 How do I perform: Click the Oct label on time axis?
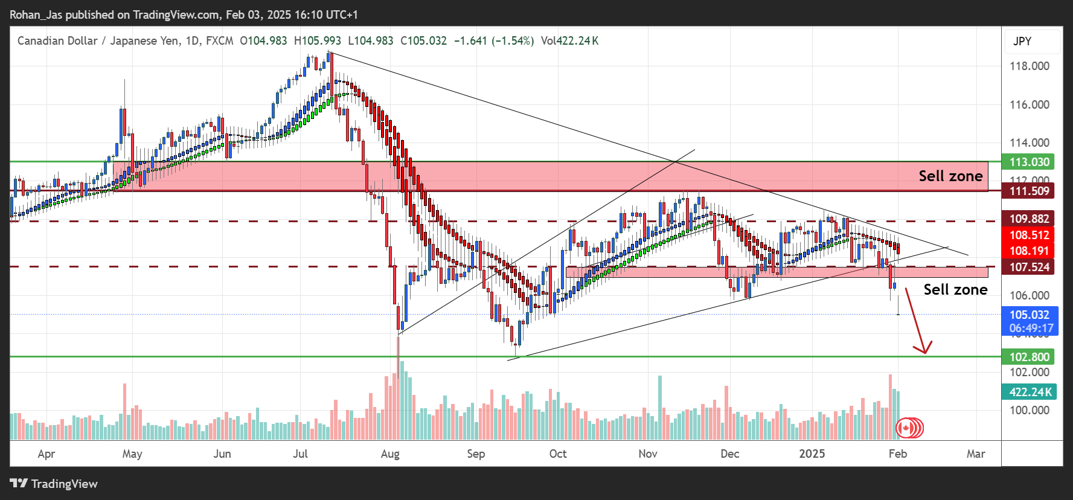tap(558, 454)
